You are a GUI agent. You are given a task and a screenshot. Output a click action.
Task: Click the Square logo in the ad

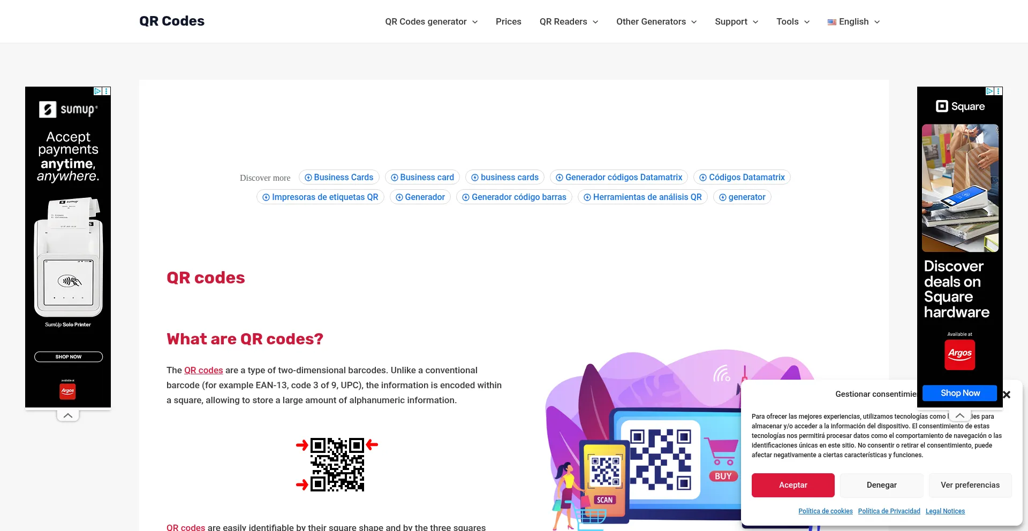coord(961,106)
